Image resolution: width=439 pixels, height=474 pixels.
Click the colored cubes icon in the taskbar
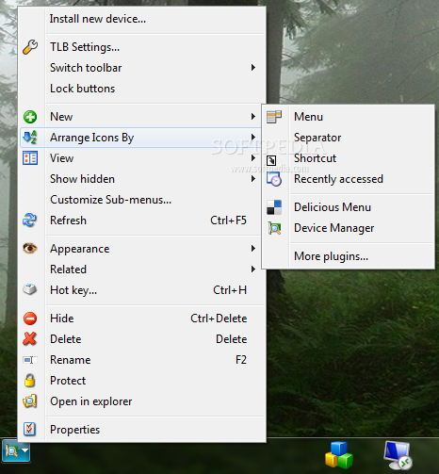339,455
